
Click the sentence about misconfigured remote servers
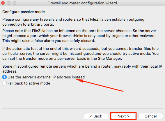point(82,69)
